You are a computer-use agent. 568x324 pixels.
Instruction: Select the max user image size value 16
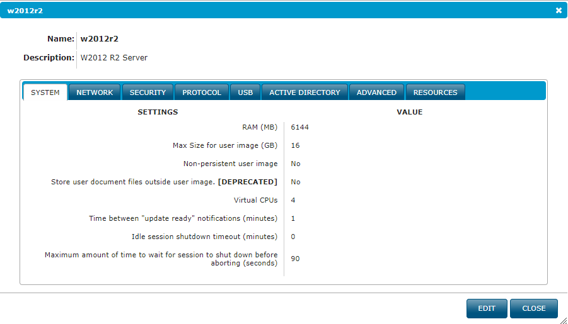(x=295, y=145)
